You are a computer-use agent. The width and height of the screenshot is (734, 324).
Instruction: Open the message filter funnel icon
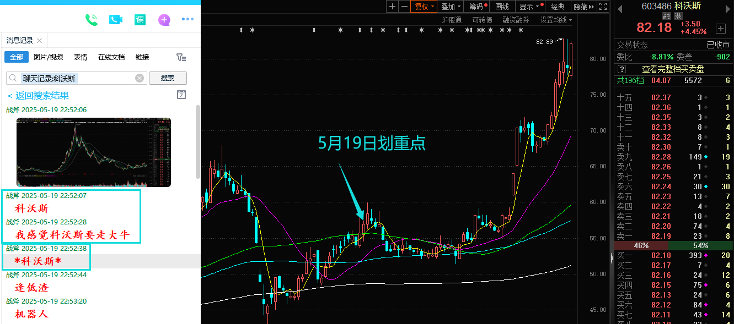point(181,57)
